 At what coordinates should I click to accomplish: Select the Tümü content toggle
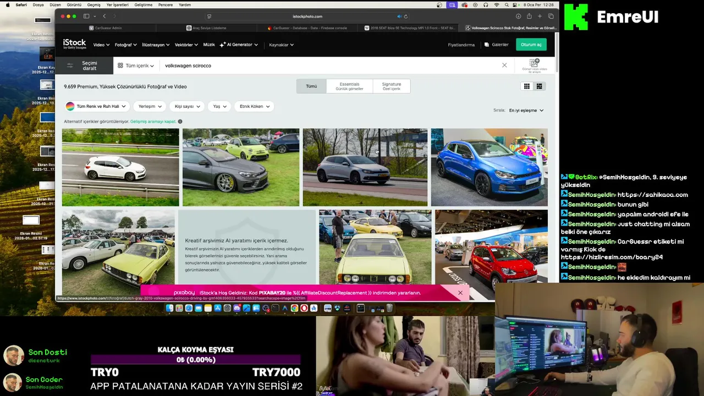click(x=311, y=86)
